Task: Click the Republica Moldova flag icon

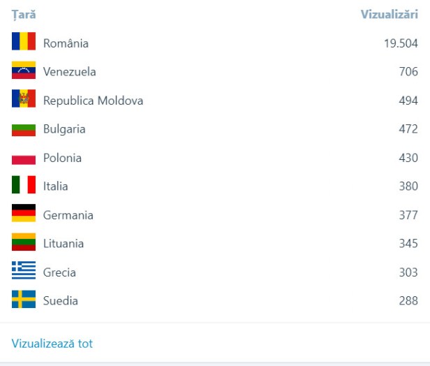Action: 24,100
